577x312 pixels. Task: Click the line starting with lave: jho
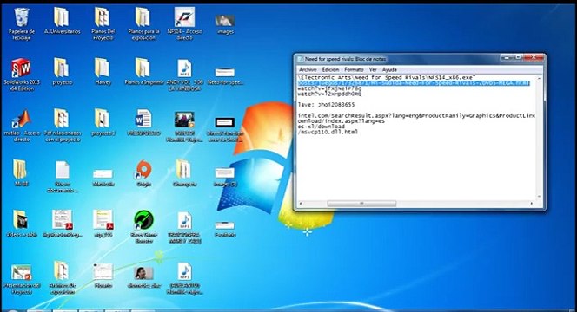coord(326,105)
